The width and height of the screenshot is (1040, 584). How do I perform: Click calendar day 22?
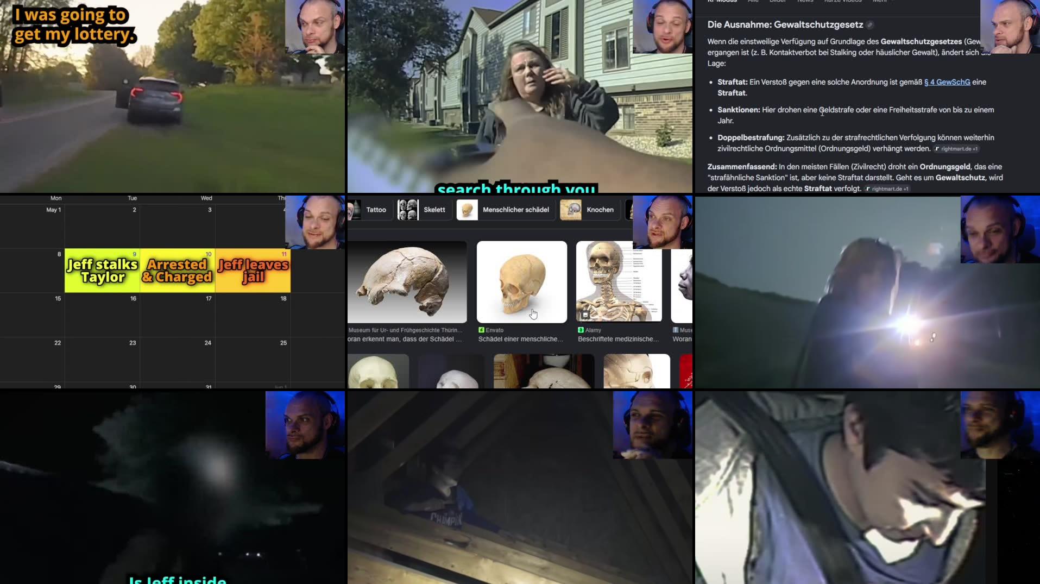coord(32,360)
